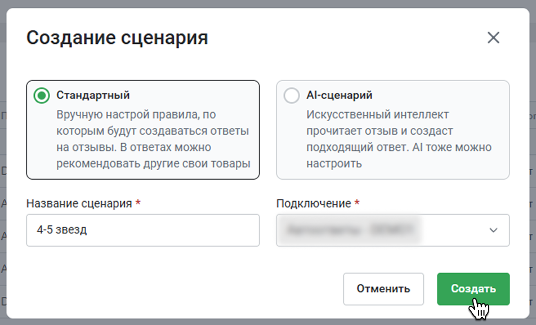
Task: Click the AI-сценарий option title text
Action: (x=339, y=95)
